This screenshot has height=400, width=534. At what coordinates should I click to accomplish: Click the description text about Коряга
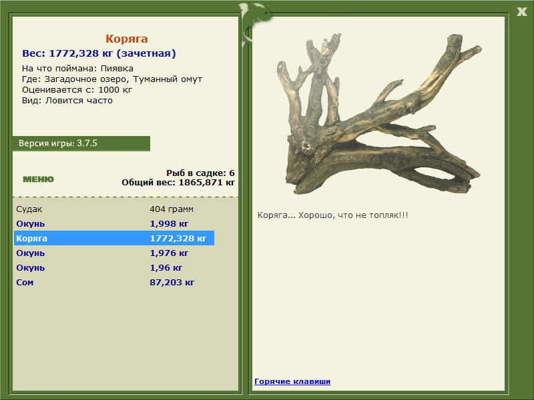click(332, 215)
